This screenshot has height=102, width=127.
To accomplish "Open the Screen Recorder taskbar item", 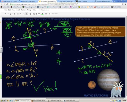I will pos(39,101).
